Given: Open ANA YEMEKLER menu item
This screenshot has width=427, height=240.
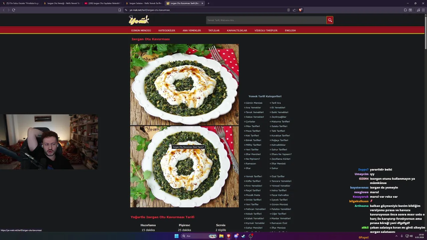Looking at the screenshot, I should coord(192,30).
